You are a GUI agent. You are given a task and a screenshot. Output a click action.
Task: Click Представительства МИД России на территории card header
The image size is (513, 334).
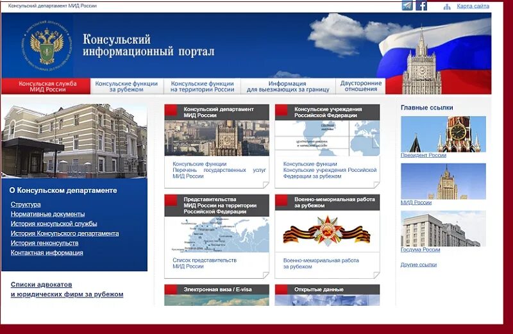coord(217,205)
